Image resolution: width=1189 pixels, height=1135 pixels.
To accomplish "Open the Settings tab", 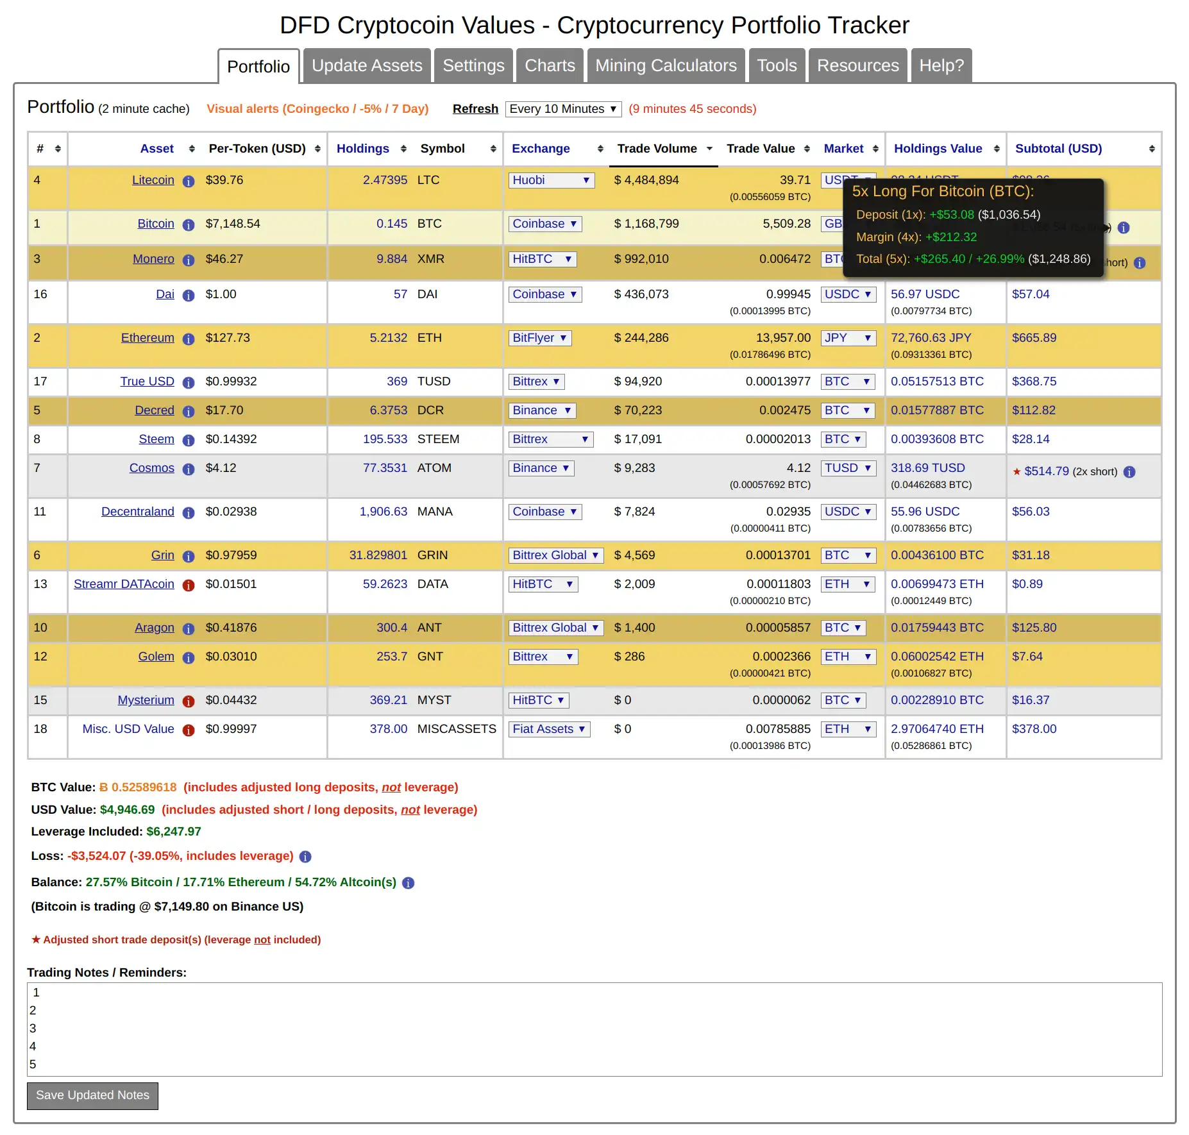I will [x=473, y=65].
